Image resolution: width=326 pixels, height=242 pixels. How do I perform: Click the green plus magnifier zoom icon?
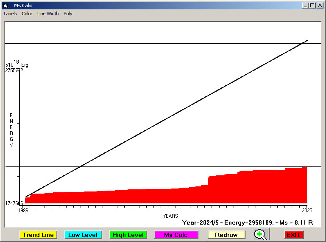coord(262,235)
